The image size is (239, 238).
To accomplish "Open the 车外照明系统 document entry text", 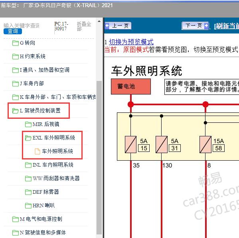I will pos(57,151).
